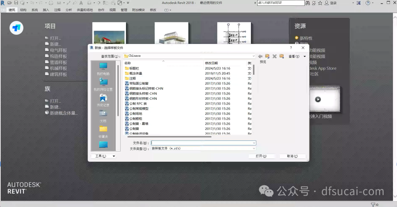Image resolution: width=397 pixels, height=207 pixels.
Task: Open the 建筑 ribbon tab
Action: (12, 10)
